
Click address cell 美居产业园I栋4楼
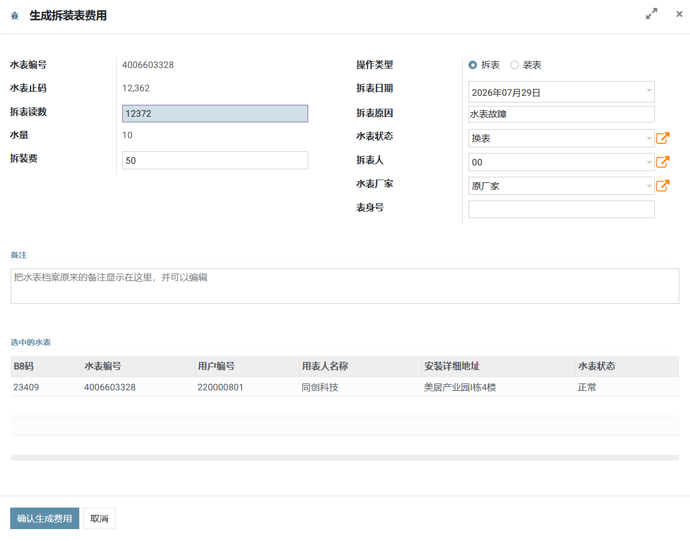pyautogui.click(x=499, y=387)
